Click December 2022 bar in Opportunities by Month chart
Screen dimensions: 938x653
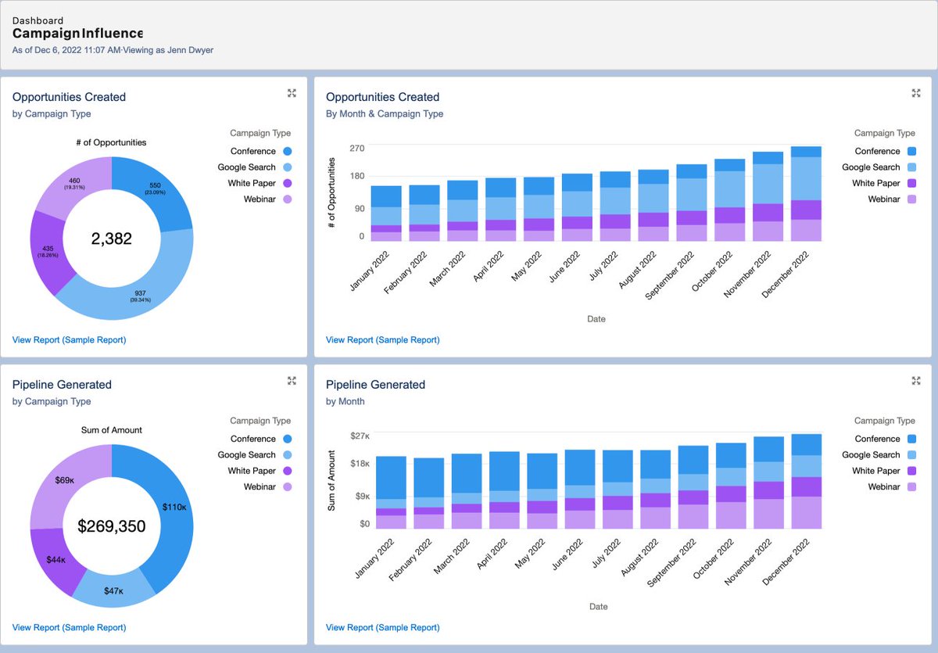tap(806, 193)
